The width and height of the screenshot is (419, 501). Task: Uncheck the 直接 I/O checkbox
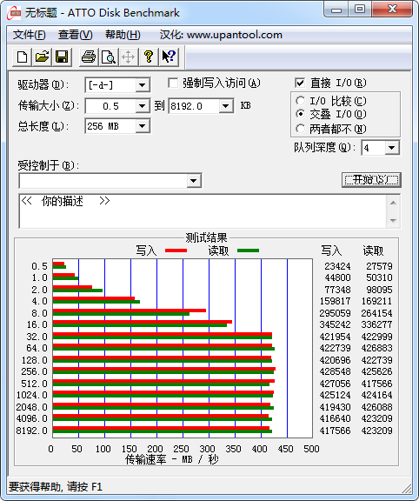[x=300, y=83]
